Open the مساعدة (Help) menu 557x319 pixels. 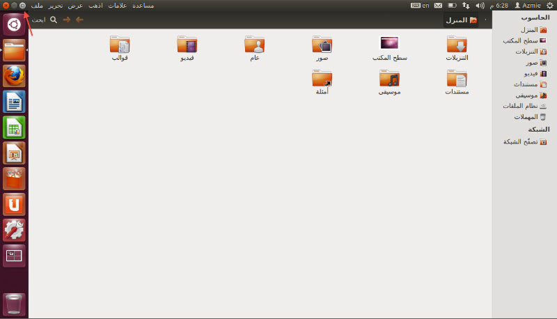(143, 6)
